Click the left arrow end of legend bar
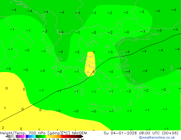The height and width of the screenshot is (140, 181). coord(7,136)
